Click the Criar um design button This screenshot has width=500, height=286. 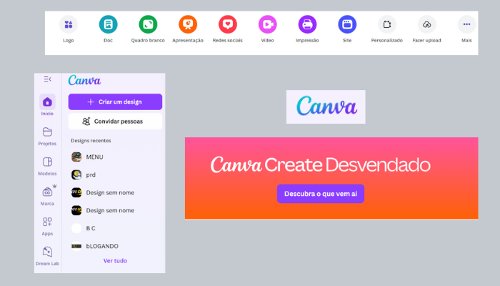tap(115, 102)
